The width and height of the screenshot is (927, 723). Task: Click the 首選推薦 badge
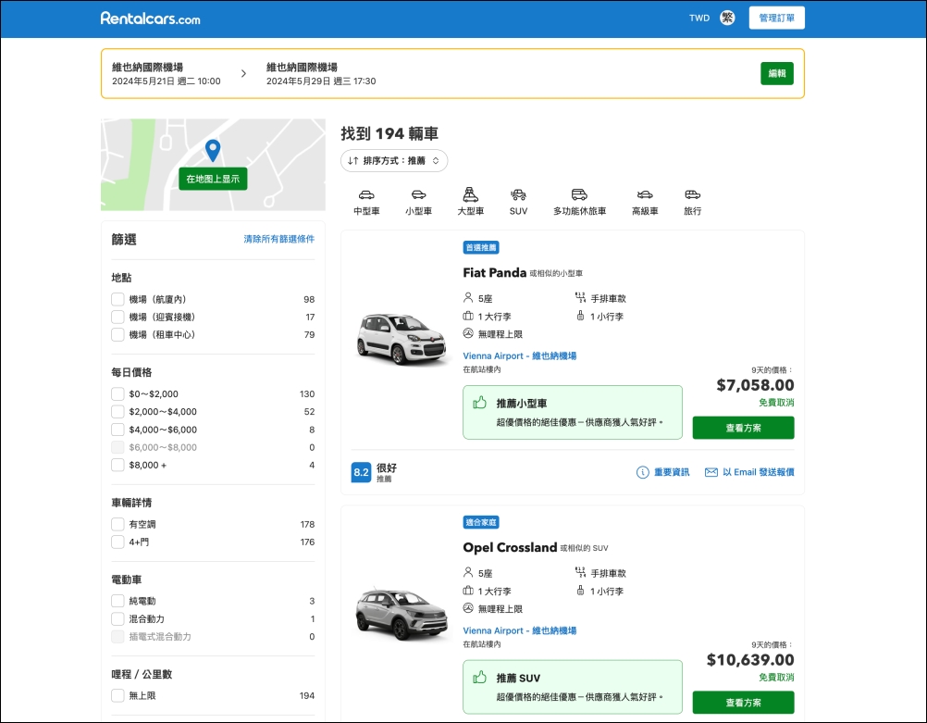(481, 247)
